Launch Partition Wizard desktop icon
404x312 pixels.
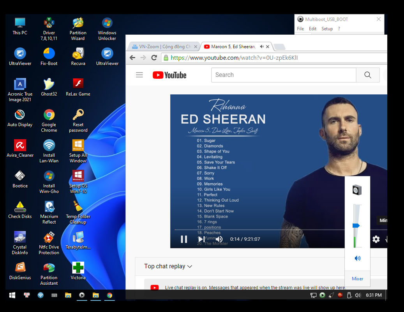[x=78, y=29]
